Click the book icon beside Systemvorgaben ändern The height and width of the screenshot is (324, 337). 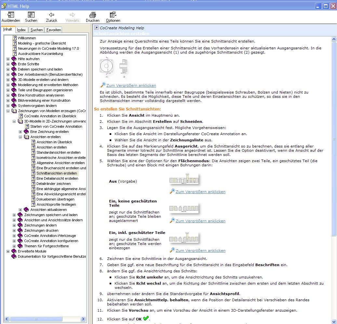14,106
